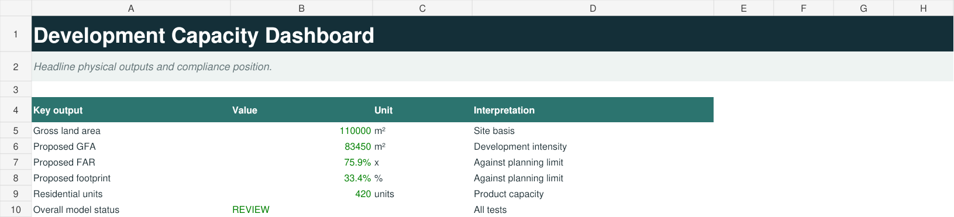The width and height of the screenshot is (954, 217).
Task: Click the subtitle 'Headline physical outputs' cell
Action: click(x=493, y=67)
